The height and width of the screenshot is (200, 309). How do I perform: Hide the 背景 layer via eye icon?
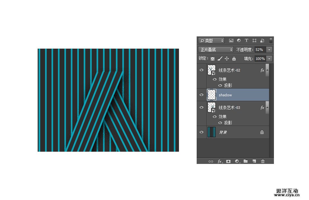pos(201,132)
